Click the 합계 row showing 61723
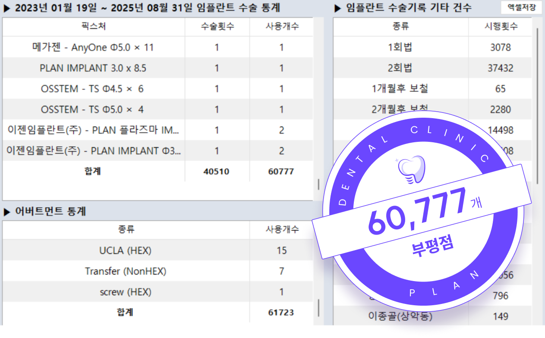This screenshot has height=338, width=545. coord(126,313)
